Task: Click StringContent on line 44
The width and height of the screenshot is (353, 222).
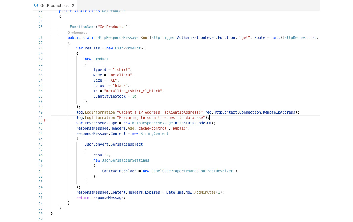Action: (x=155, y=134)
